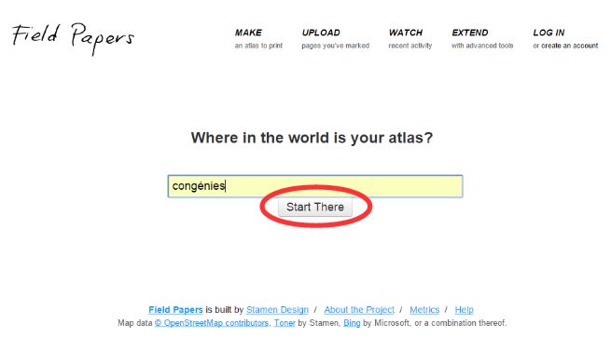The width and height of the screenshot is (611, 351).
Task: Open the Field Papers footer link
Action: coord(175,310)
